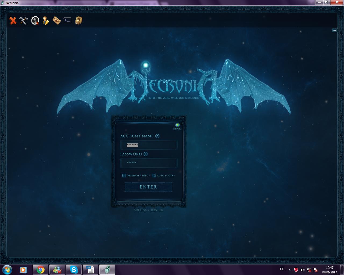Open the volume speaker tray icon
Viewport: 344px width, 275px height.
tap(303, 270)
